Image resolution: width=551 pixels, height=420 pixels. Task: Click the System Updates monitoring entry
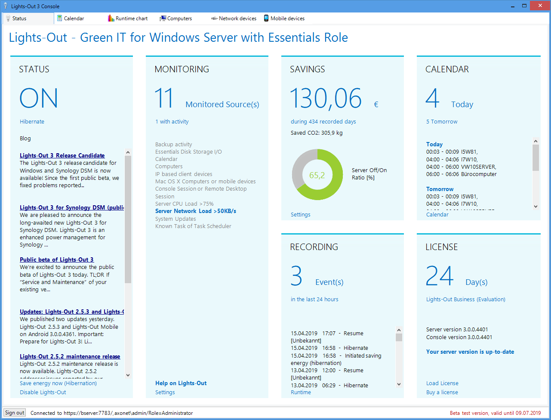point(175,219)
